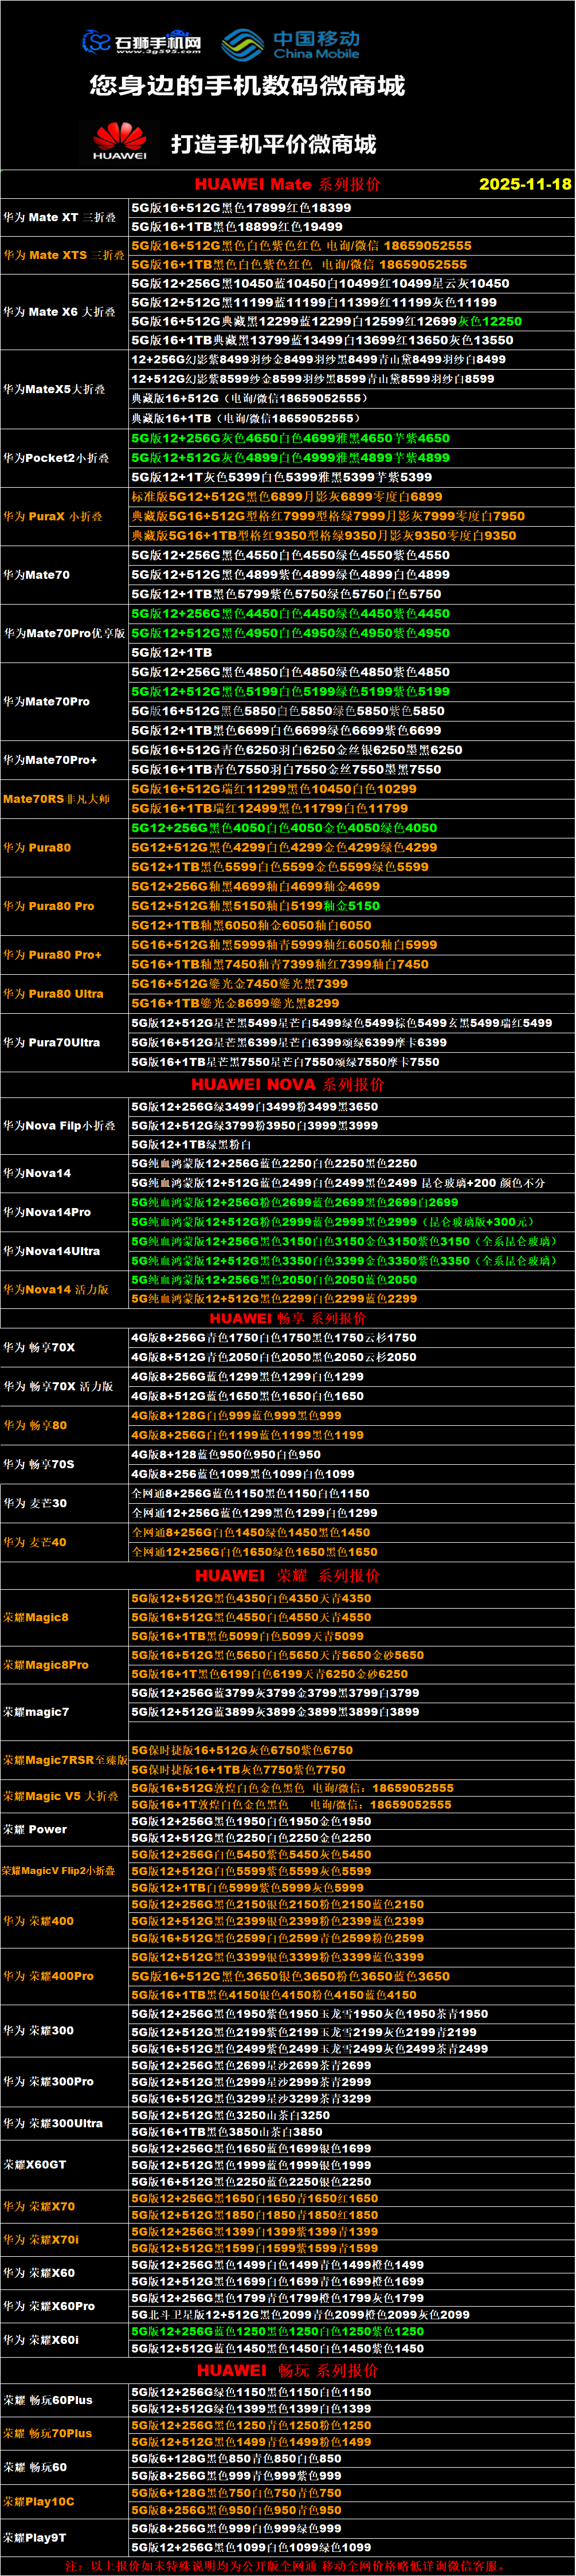
Task: Open the HUAWEI 畅享 系列报价 section header
Action: click(287, 1318)
